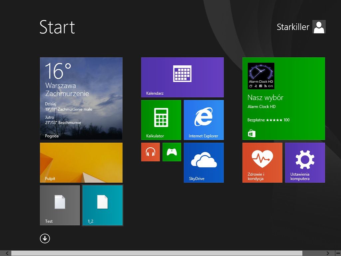
Task: Open the Pulpit desktop tile
Action: pos(81,163)
